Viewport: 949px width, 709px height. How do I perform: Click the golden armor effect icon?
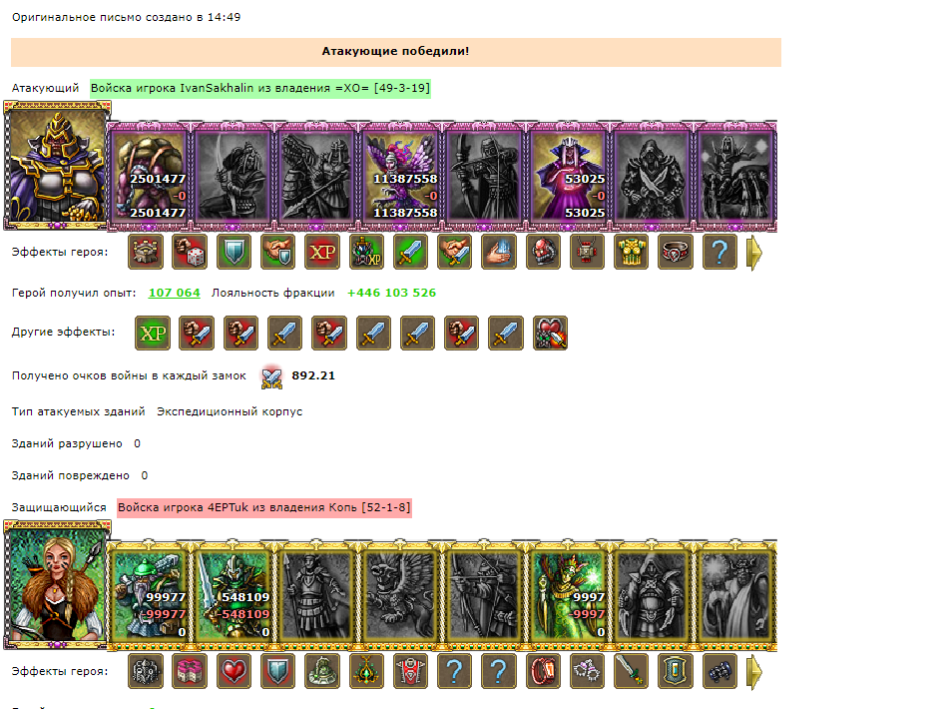(x=631, y=252)
